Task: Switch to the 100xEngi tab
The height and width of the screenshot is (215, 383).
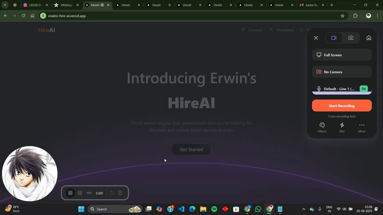Action: pyautogui.click(x=66, y=5)
